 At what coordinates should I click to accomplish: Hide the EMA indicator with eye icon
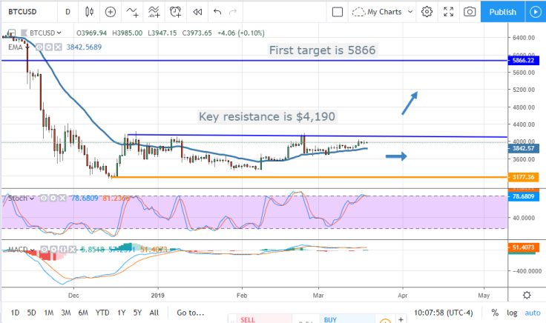pos(39,47)
